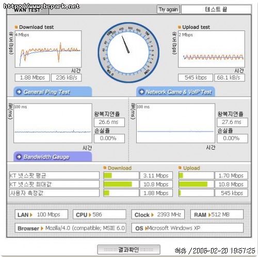Select the WAN TEST tab
The image size is (258, 257).
tap(27, 10)
